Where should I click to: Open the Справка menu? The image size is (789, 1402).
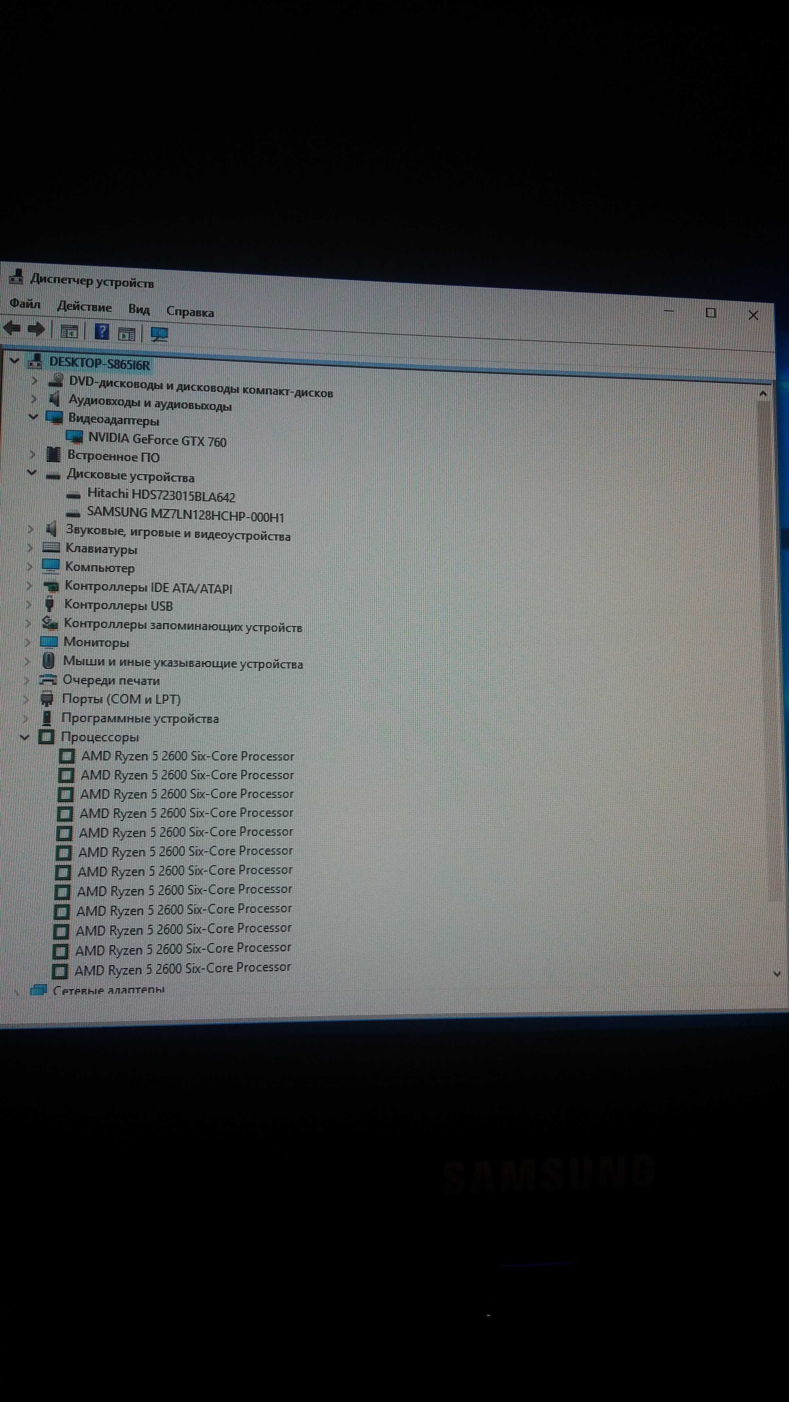coord(190,312)
